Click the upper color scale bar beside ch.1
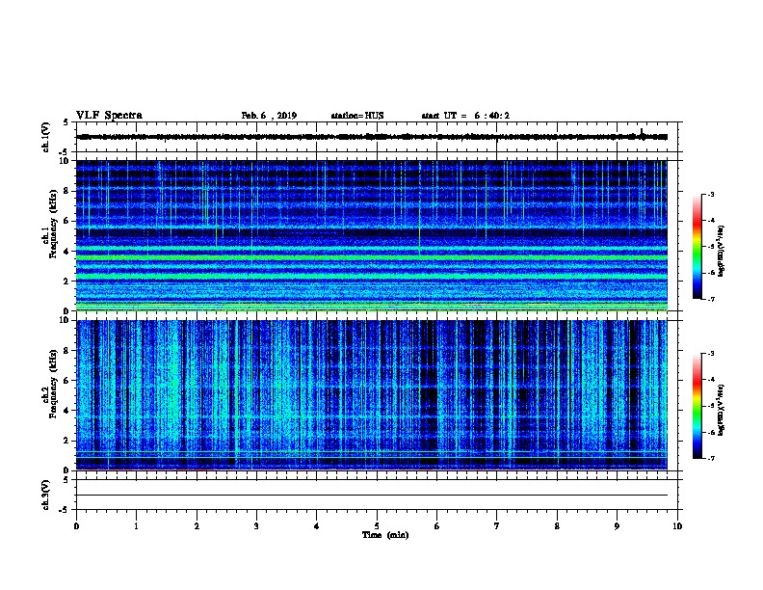 pos(697,247)
